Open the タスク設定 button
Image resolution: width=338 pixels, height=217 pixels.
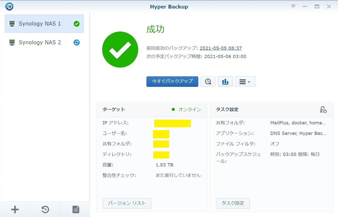click(x=233, y=203)
